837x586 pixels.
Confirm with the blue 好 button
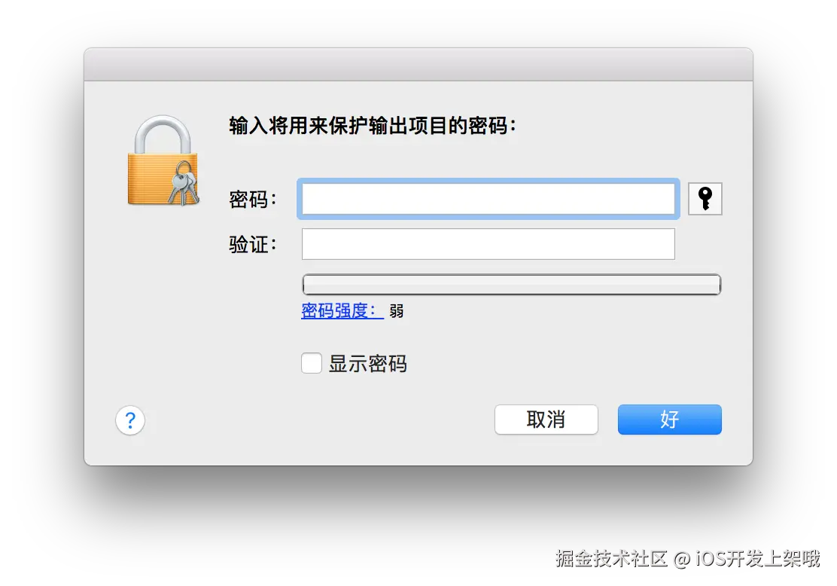[x=669, y=420]
